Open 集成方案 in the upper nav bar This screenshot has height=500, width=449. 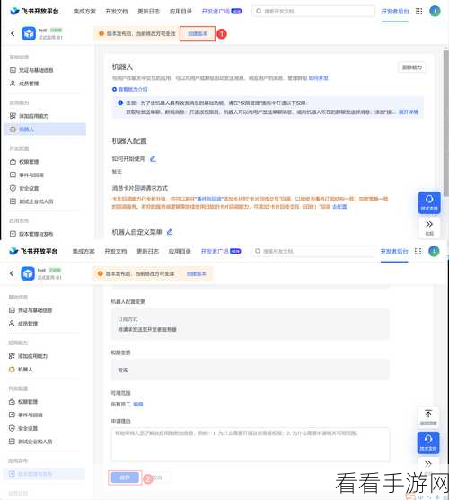84,12
